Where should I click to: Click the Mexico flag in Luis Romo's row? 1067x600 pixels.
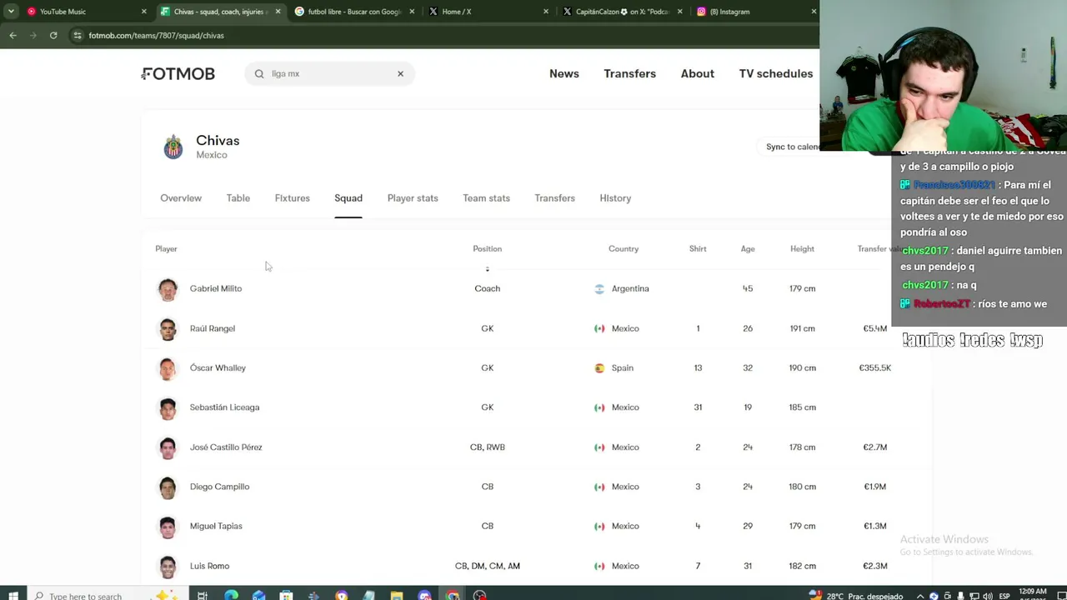pos(599,566)
